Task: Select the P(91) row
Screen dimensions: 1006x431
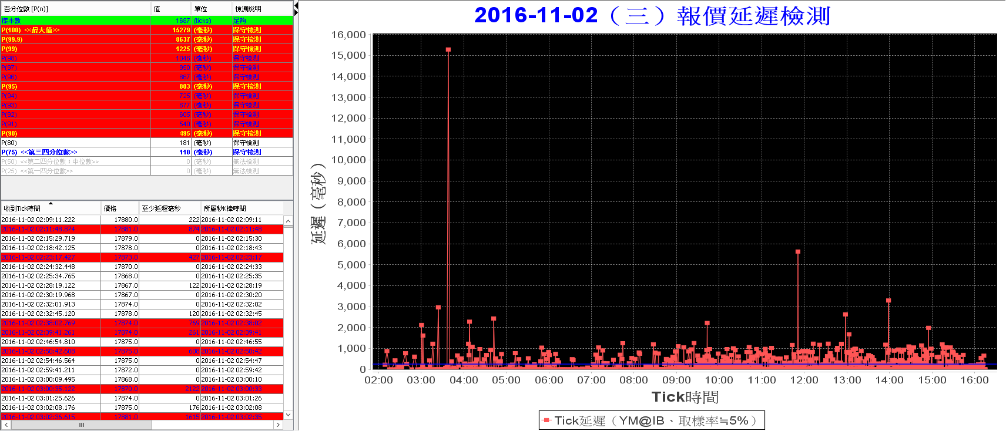Action: (x=147, y=124)
